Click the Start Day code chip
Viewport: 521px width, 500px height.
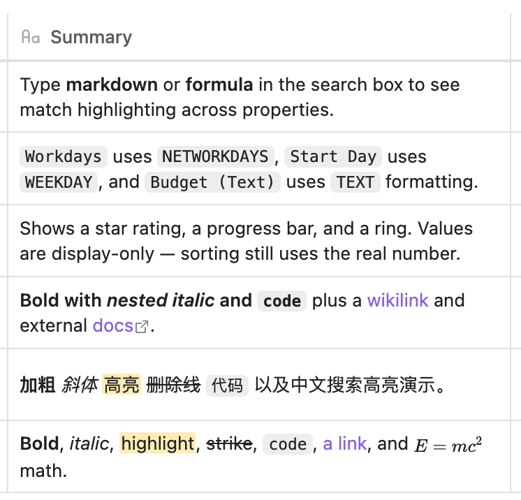click(333, 156)
